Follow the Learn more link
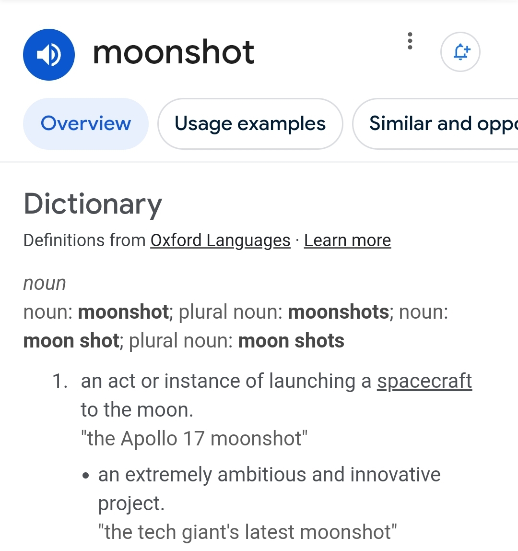 pyautogui.click(x=347, y=240)
